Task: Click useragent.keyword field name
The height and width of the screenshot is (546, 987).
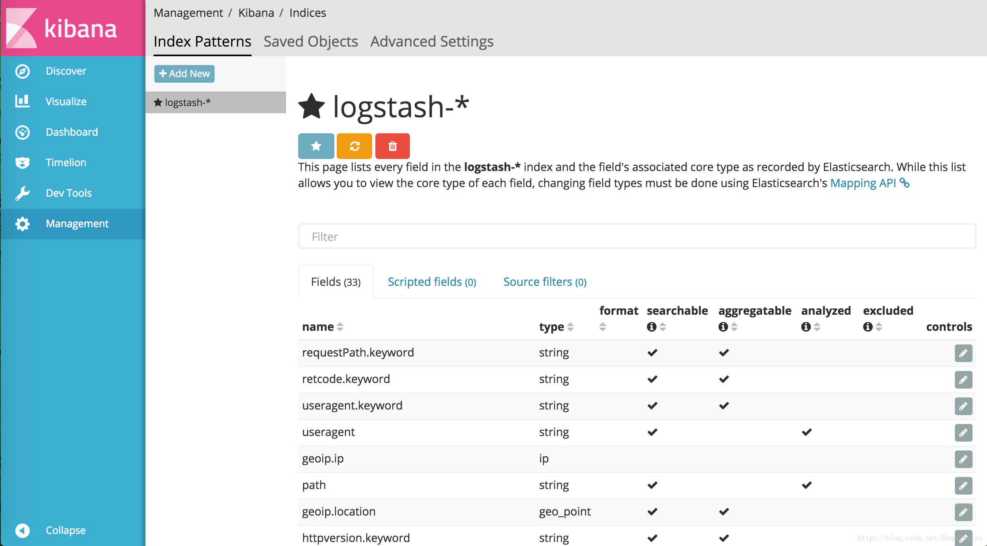Action: point(352,406)
